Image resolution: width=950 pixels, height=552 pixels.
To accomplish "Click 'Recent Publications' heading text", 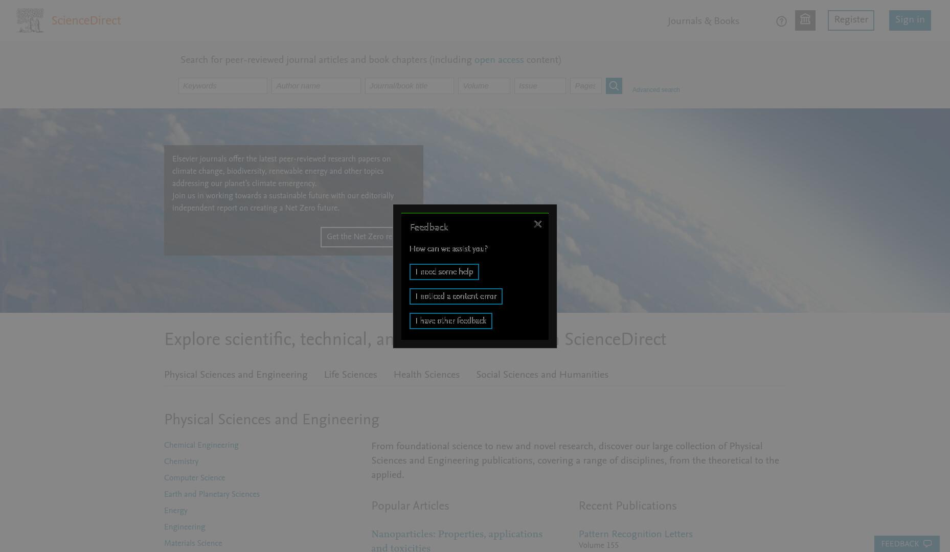I will [x=627, y=506].
